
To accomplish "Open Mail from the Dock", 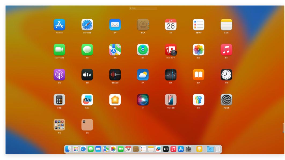I will pyautogui.click(x=98, y=149).
